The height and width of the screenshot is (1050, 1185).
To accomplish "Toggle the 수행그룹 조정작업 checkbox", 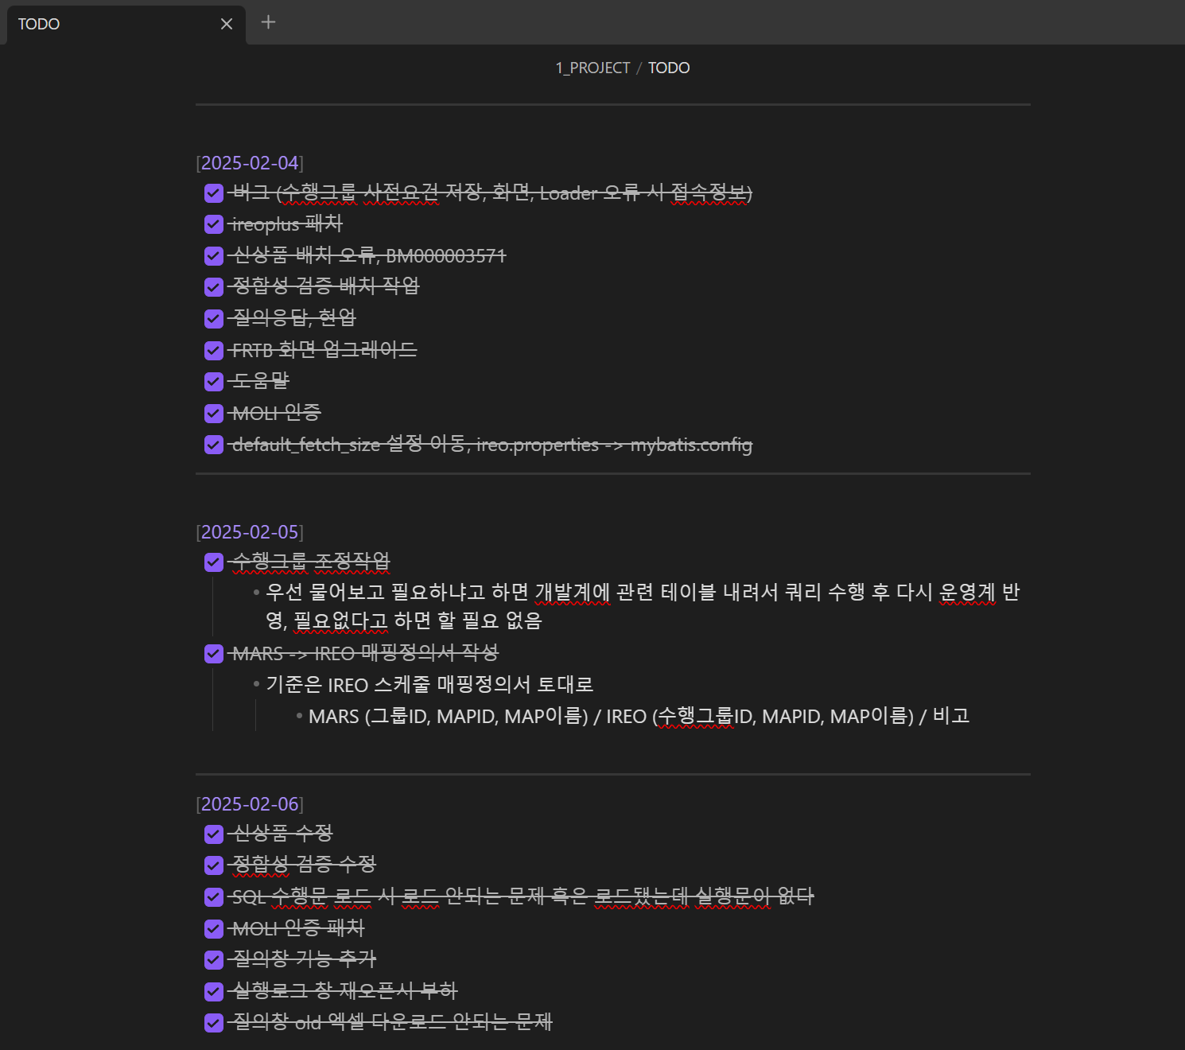I will [213, 561].
